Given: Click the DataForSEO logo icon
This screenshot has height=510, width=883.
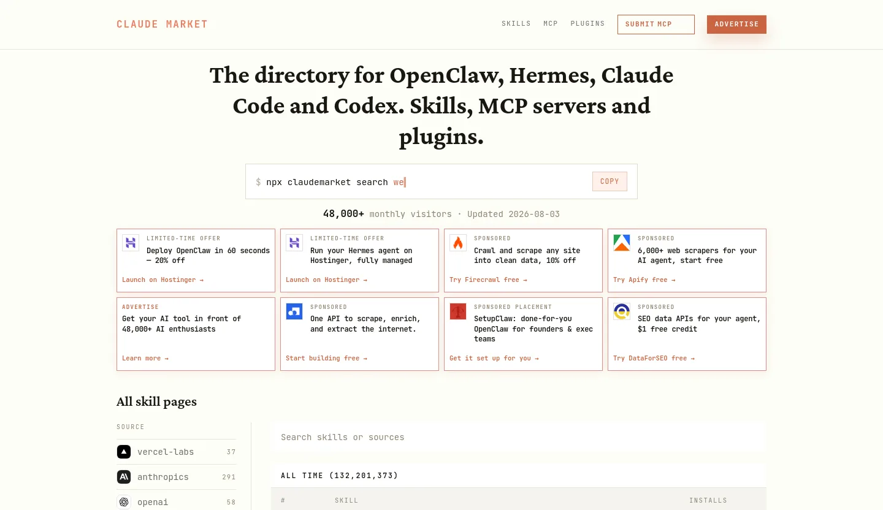Looking at the screenshot, I should [622, 311].
